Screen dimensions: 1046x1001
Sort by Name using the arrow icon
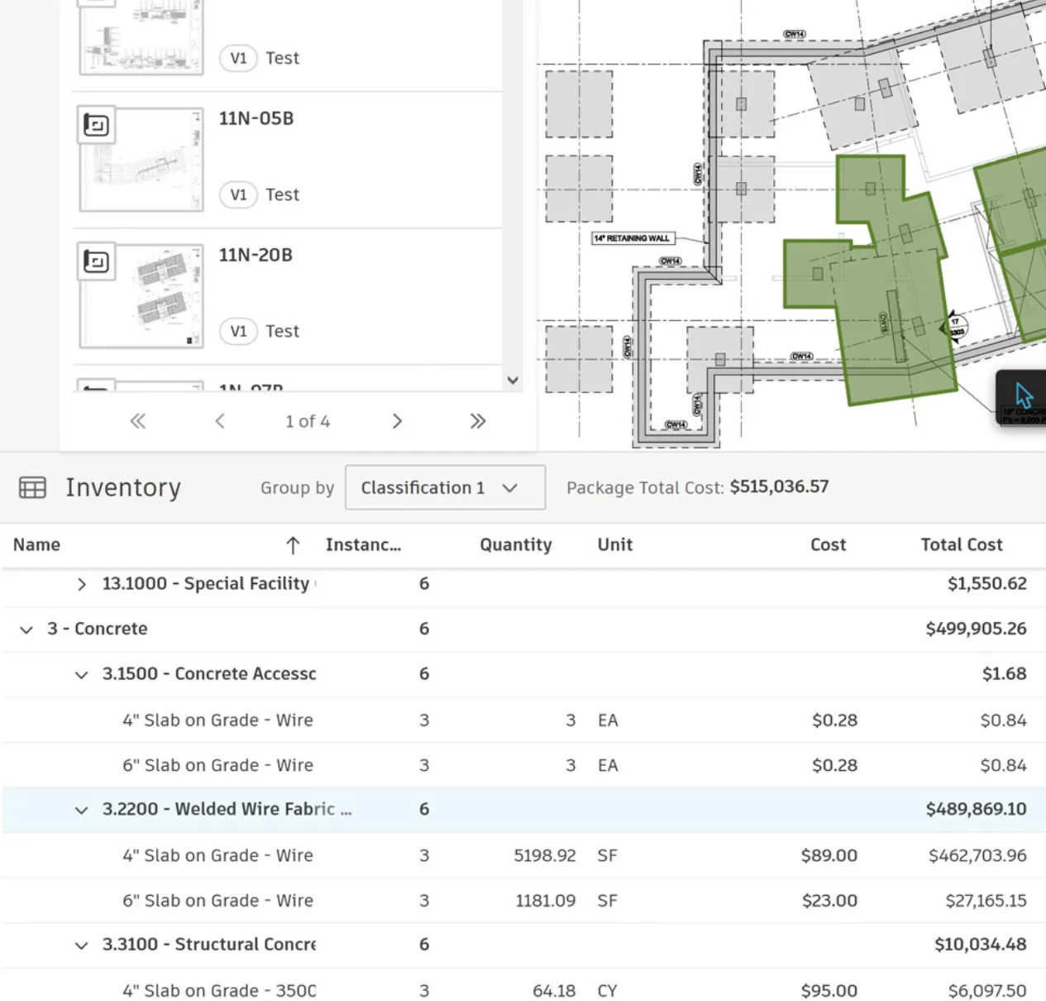coord(293,545)
